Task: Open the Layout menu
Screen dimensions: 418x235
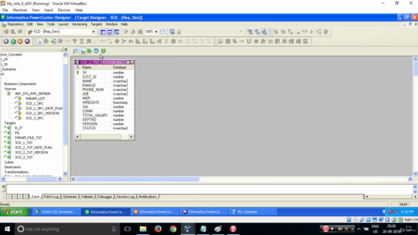Action: coord(63,24)
